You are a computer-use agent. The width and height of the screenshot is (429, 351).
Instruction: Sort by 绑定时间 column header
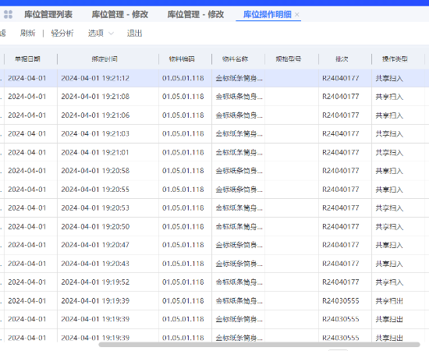click(x=105, y=59)
